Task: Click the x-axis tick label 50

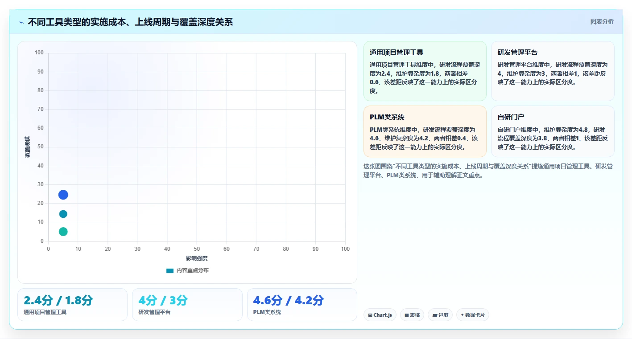Action: [x=197, y=249]
